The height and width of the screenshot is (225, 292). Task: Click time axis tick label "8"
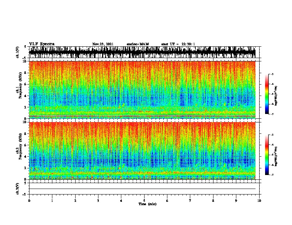[x=213, y=200]
